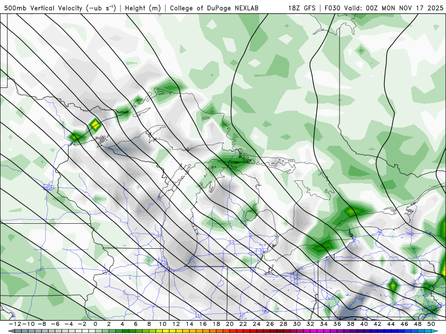Click the "22" color scale label
This screenshot has height=334, width=446.
tap(243, 324)
